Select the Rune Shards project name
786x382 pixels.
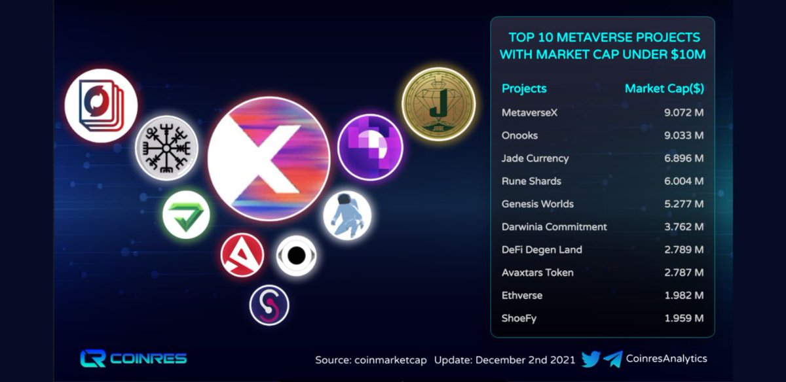point(531,181)
